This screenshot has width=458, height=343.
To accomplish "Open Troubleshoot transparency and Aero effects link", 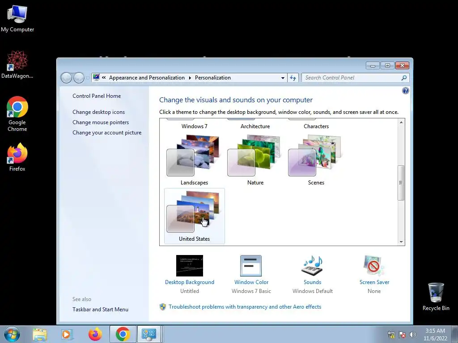I will (245, 307).
